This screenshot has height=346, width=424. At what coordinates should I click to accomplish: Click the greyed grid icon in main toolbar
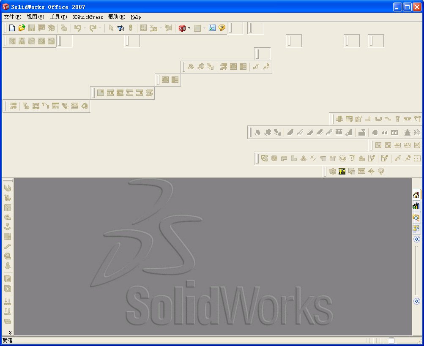[x=144, y=28]
